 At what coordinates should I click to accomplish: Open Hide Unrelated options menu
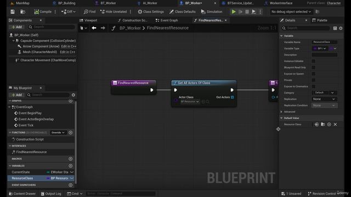[x=131, y=11]
